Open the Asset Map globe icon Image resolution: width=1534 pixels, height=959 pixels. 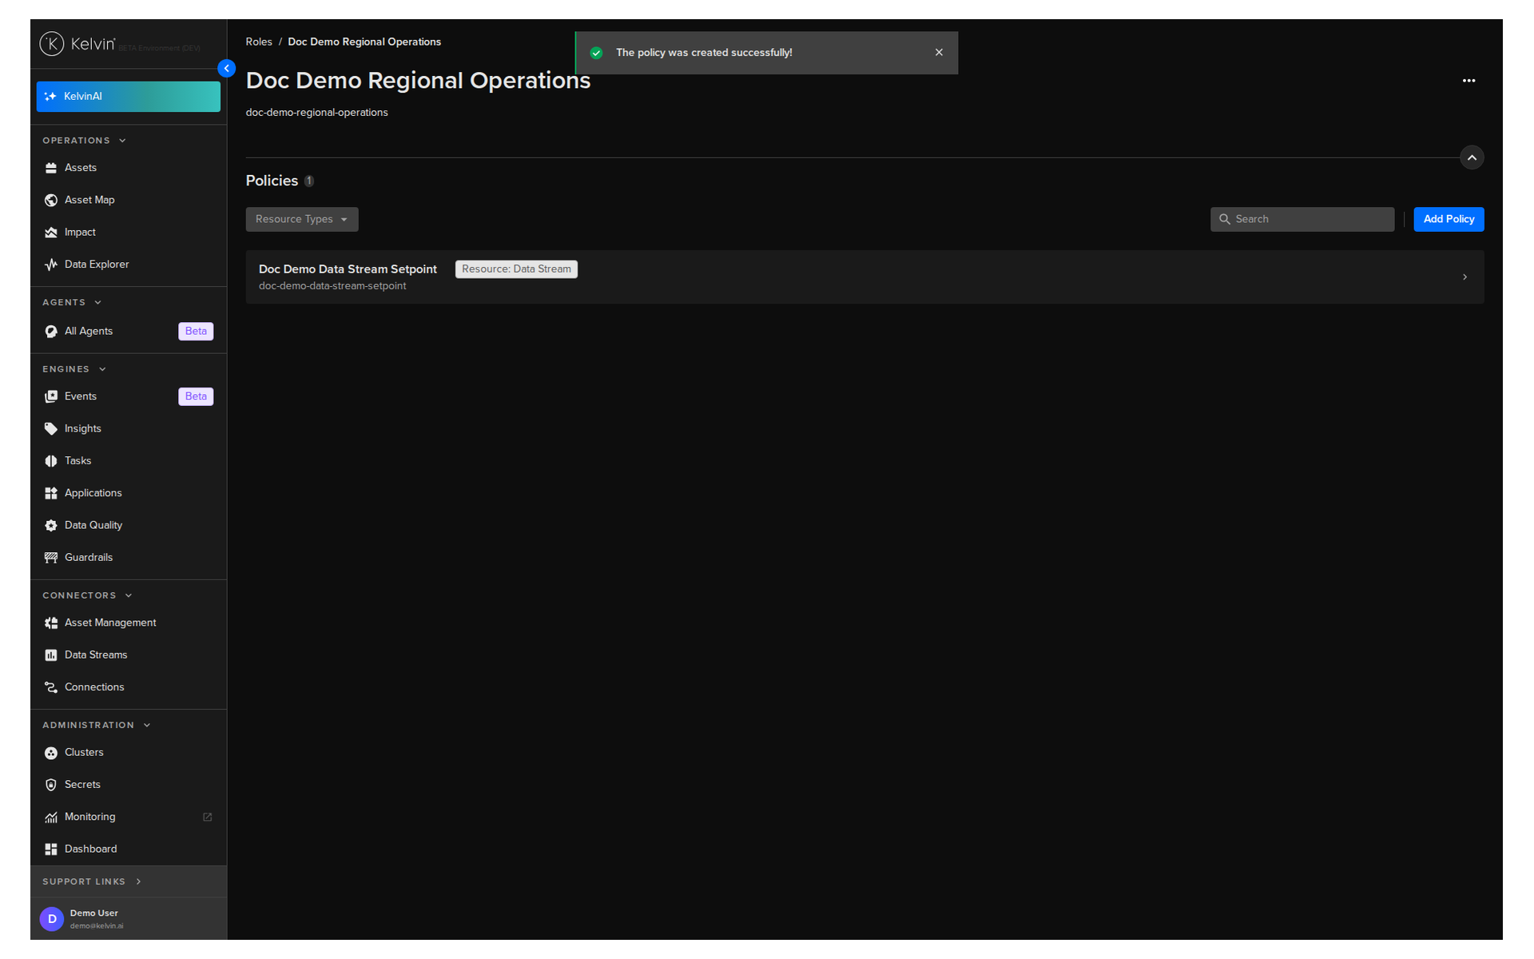[x=51, y=200]
